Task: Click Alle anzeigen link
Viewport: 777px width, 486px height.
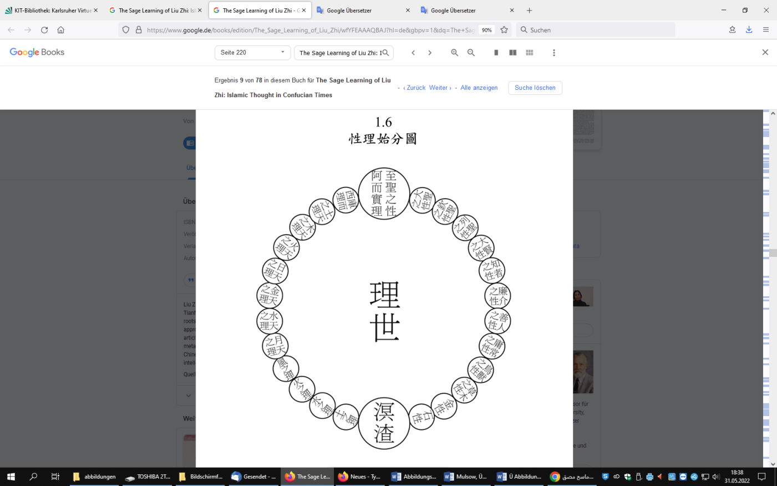Action: pos(479,88)
